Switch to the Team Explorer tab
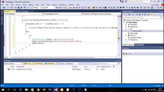 click(x=139, y=45)
